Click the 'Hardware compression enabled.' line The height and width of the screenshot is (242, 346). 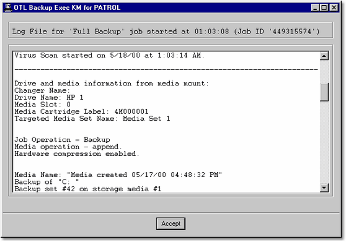77,154
